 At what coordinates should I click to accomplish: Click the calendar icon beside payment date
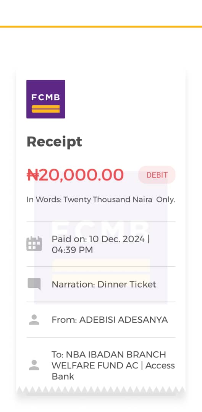click(x=34, y=243)
